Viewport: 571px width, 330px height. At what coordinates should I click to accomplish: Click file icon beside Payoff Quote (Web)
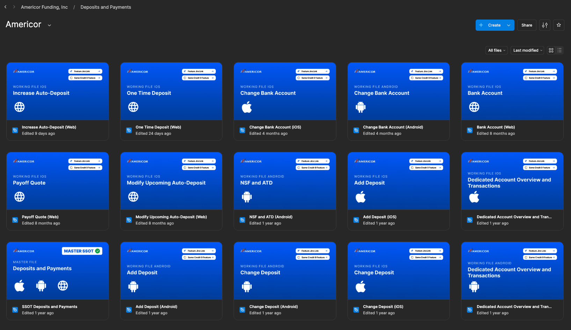point(15,220)
